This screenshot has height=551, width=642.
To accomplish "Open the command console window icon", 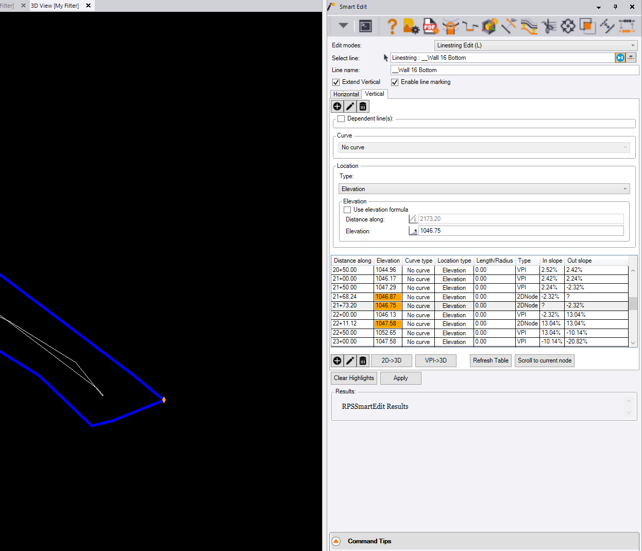I will click(x=365, y=26).
